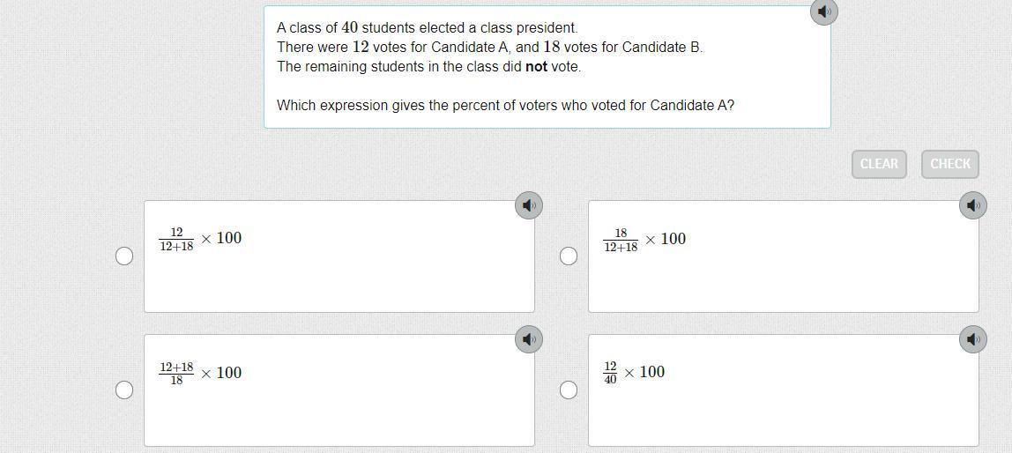The height and width of the screenshot is (453, 1012).
Task: Click the sentence 'Which expression gives the percent'
Action: pos(505,106)
